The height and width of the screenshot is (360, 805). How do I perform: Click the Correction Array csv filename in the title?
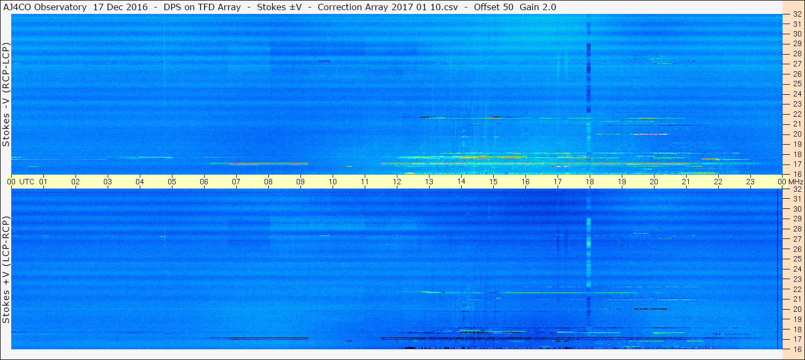click(392, 7)
